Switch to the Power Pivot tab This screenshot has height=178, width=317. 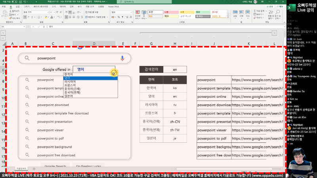(113, 7)
